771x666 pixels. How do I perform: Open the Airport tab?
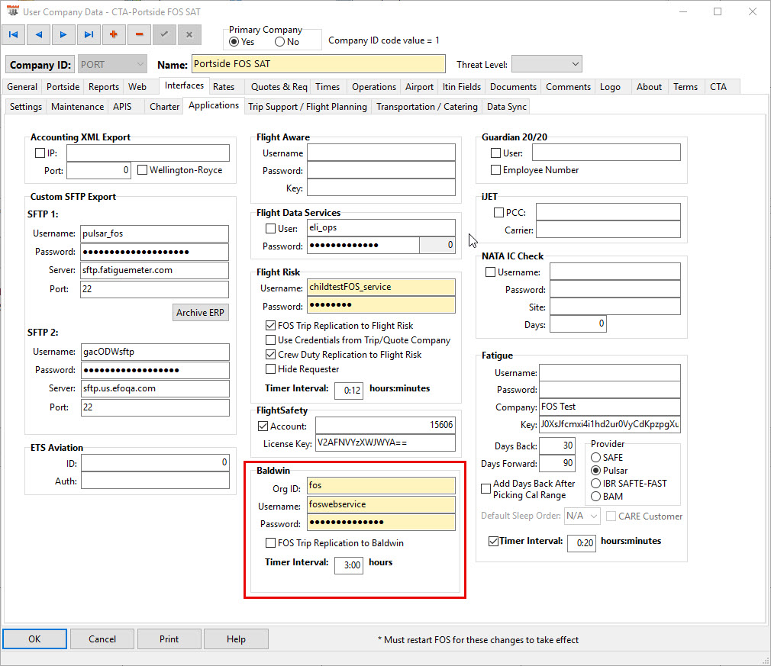(419, 87)
